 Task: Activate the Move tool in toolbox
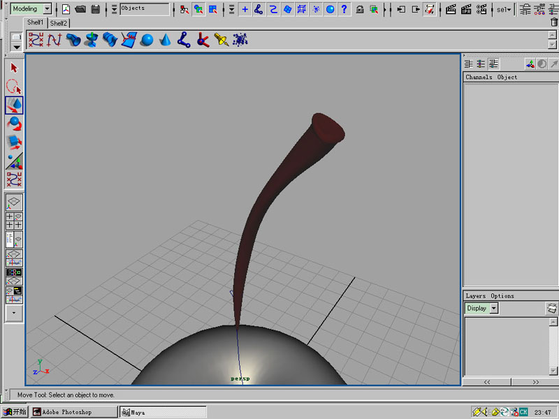coord(14,105)
